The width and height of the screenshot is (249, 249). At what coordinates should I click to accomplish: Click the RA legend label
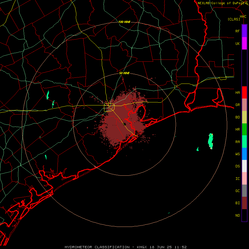(237, 142)
